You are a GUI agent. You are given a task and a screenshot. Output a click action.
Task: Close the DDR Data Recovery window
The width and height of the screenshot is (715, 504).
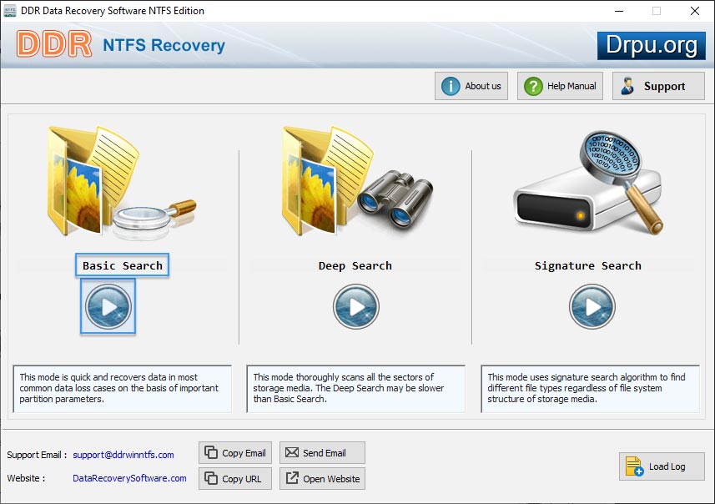coord(694,11)
